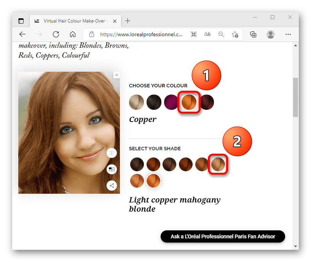Click the makeover model photo
The height and width of the screenshot is (262, 311).
click(69, 133)
